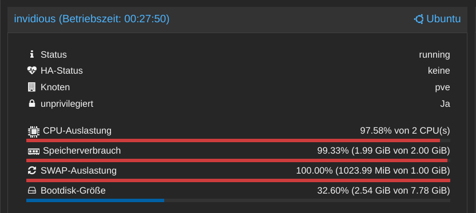Click the 'pve' node value
Viewport: 476px width, 213px height.
pyautogui.click(x=443, y=87)
